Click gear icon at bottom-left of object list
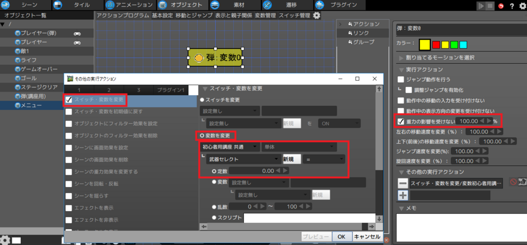Image resolution: width=527 pixels, height=245 pixels. point(5,240)
